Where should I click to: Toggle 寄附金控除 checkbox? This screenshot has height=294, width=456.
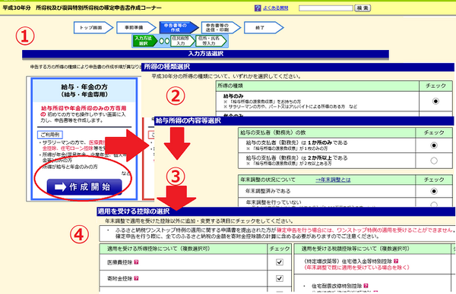280,278
